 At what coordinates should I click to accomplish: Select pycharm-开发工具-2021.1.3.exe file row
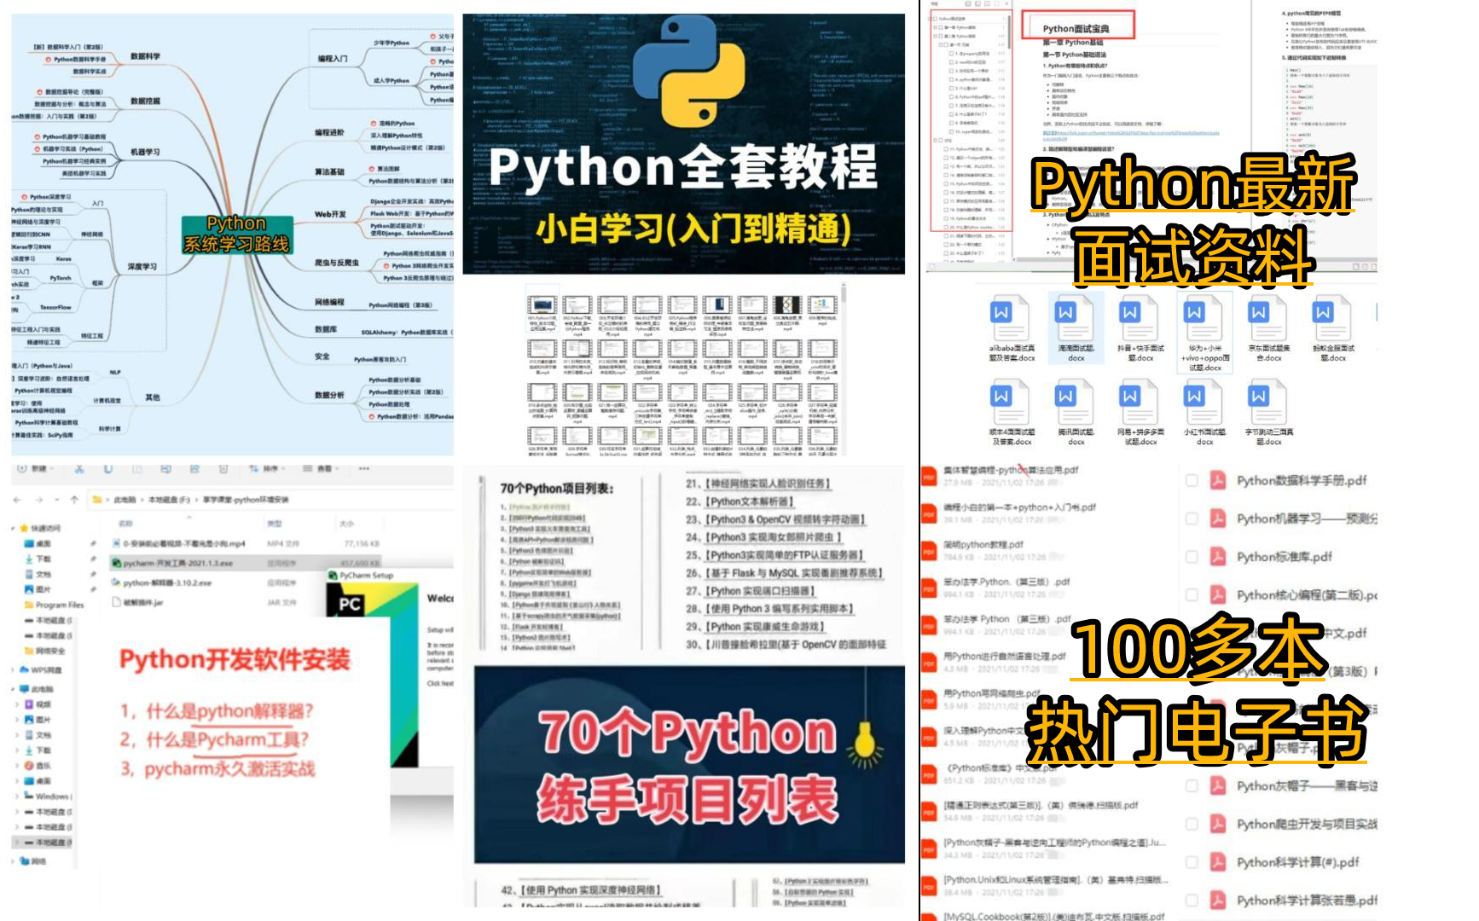[247, 563]
